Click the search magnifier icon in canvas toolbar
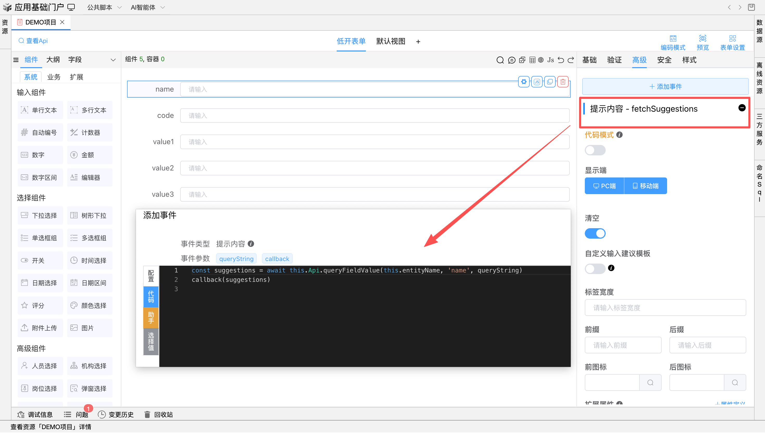The image size is (765, 433). tap(500, 60)
